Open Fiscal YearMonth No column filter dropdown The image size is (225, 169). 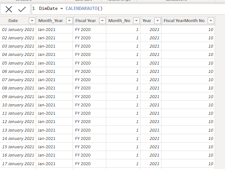point(211,21)
